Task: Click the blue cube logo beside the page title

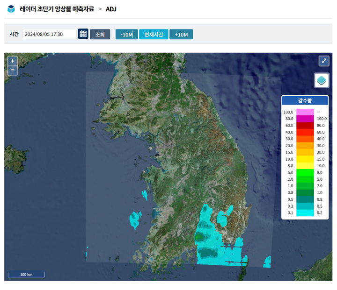Action: coord(11,9)
